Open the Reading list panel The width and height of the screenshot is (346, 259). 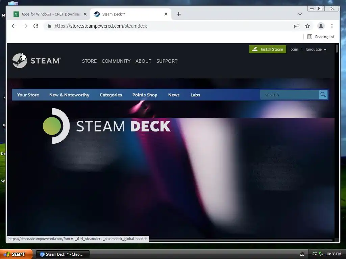point(321,37)
